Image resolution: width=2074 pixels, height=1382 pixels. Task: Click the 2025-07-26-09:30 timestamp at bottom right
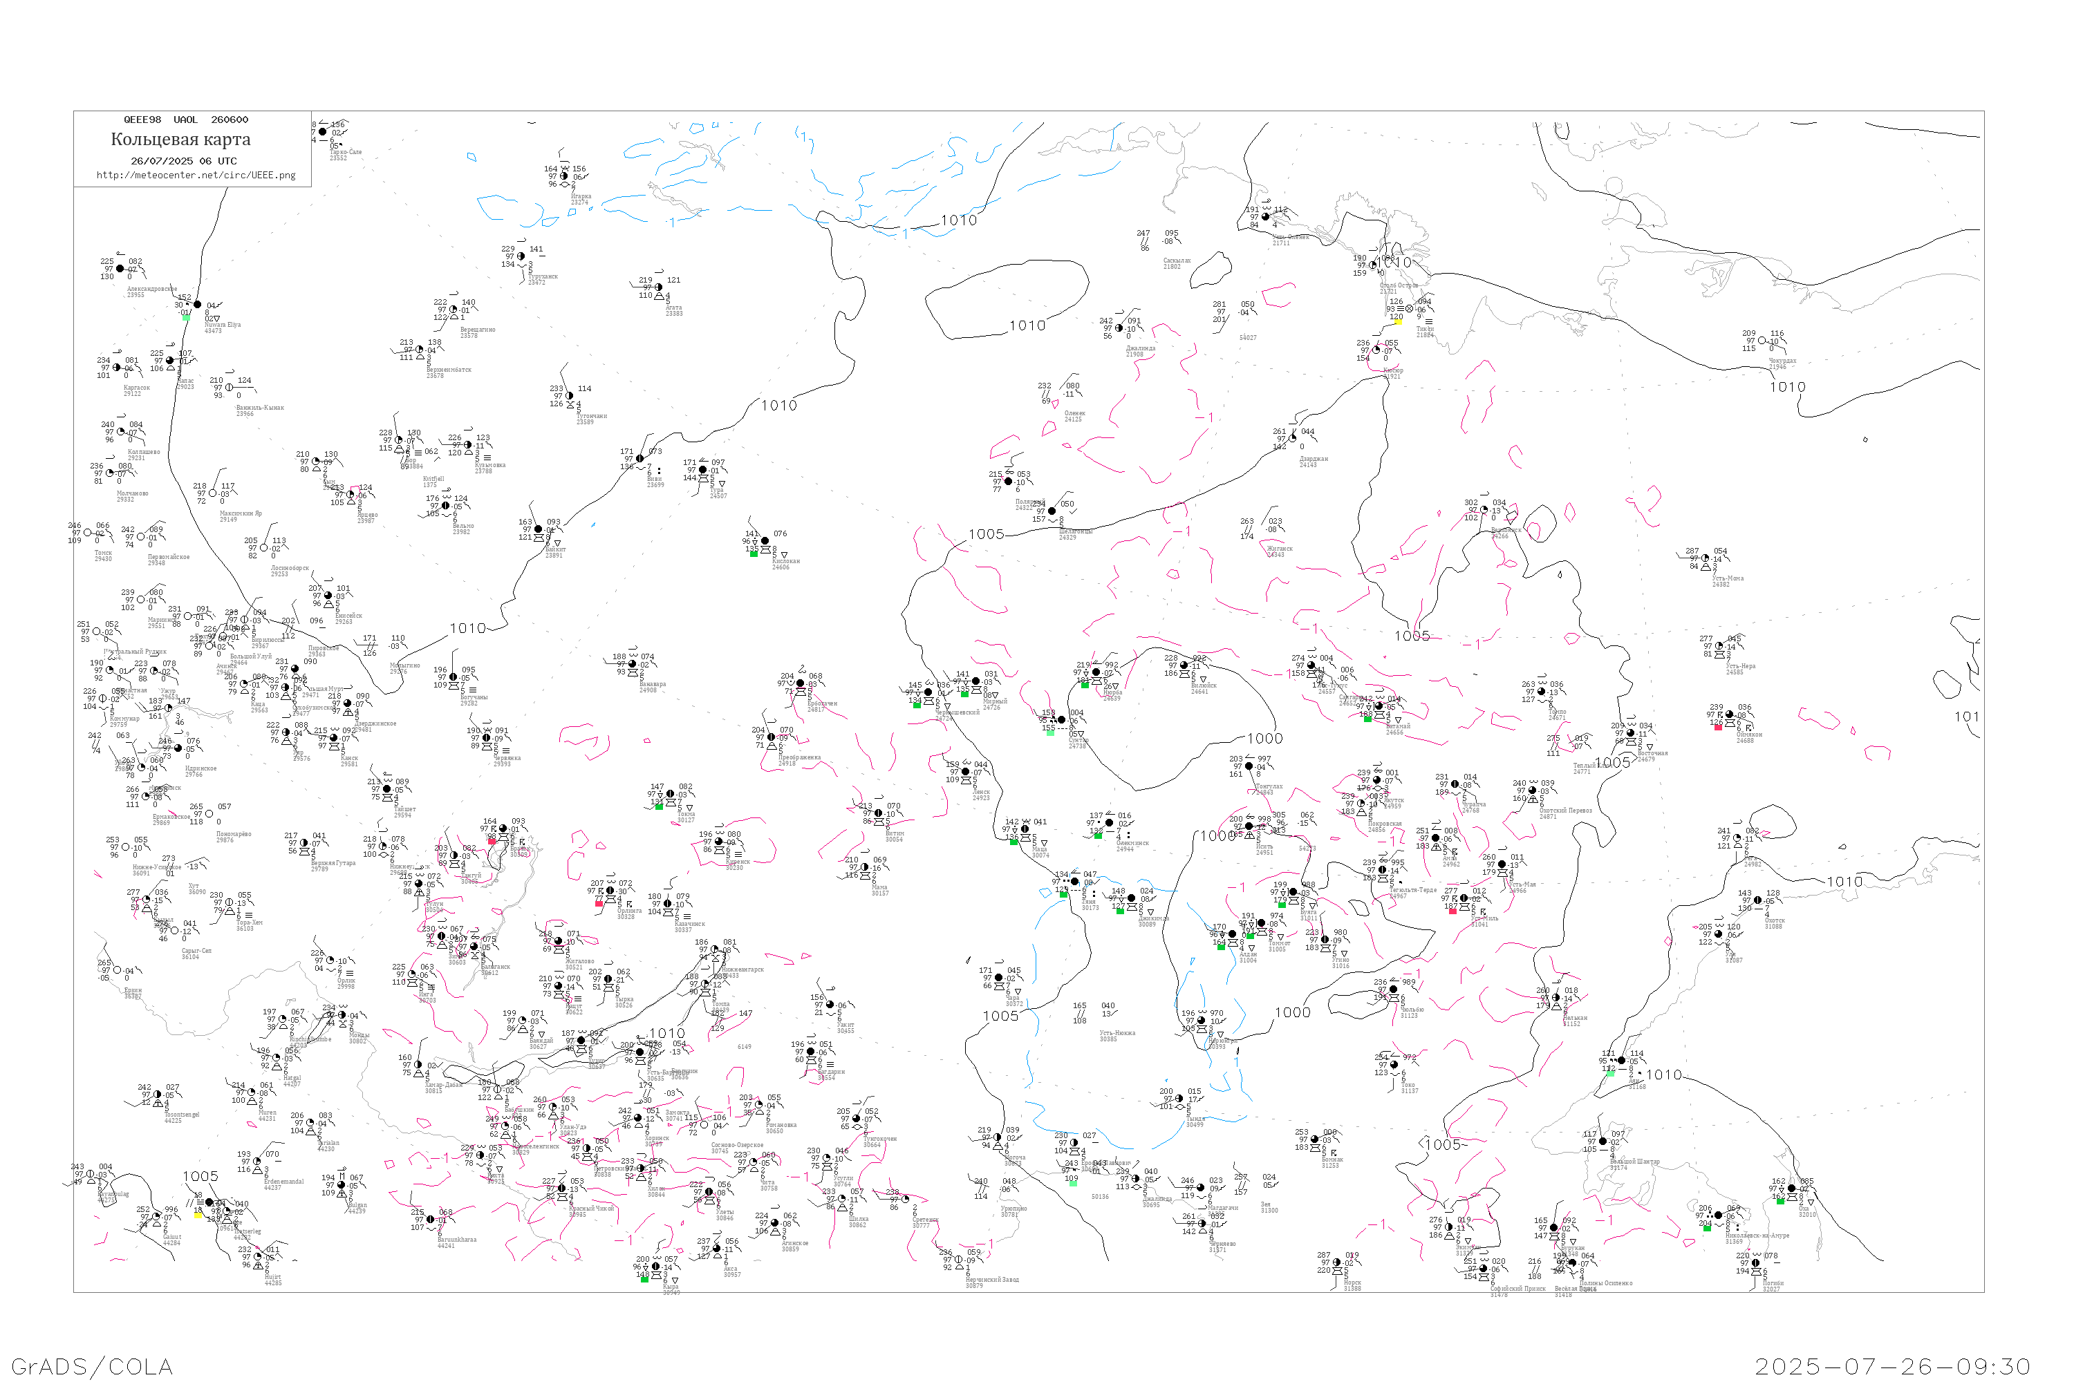pyautogui.click(x=1894, y=1366)
